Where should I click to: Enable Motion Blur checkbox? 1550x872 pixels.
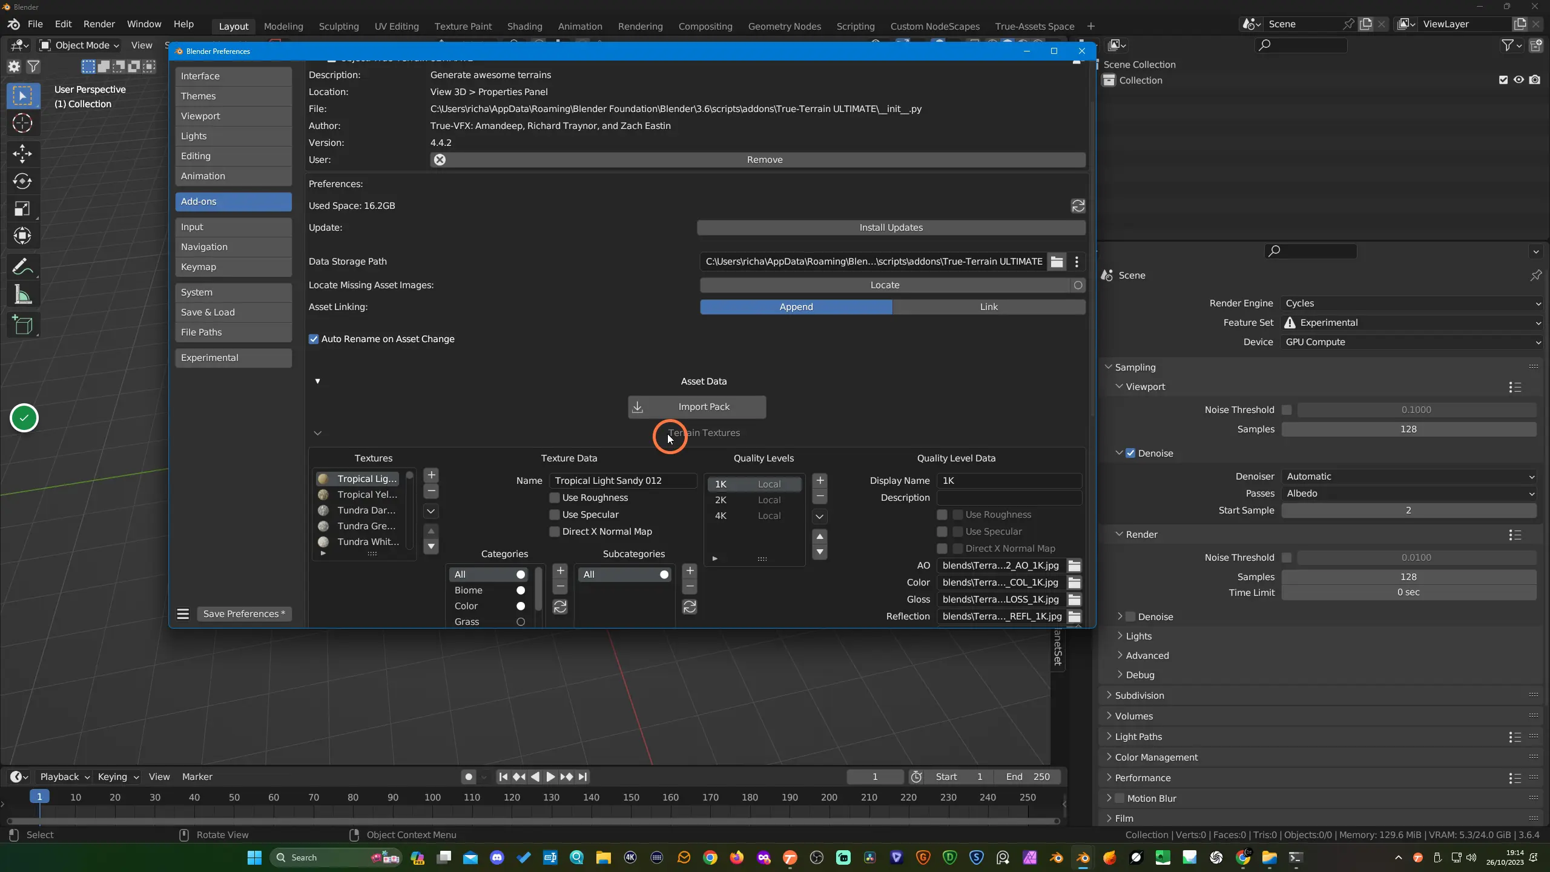[1120, 799]
